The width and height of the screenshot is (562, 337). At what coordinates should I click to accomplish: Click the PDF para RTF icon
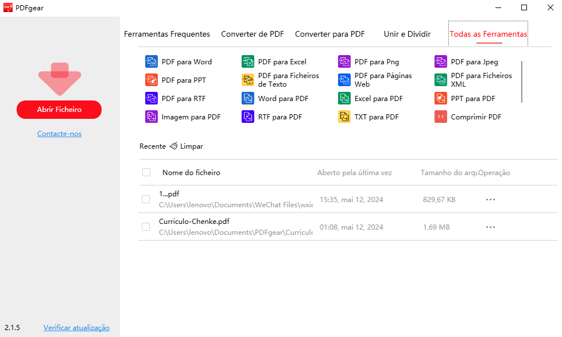click(151, 98)
